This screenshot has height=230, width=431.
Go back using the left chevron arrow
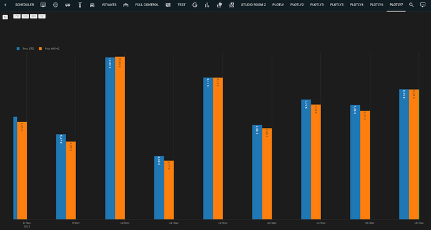pyautogui.click(x=6, y=5)
